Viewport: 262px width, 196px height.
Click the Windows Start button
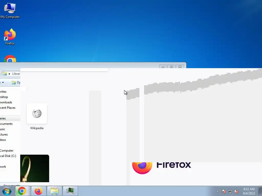[x=7, y=191]
